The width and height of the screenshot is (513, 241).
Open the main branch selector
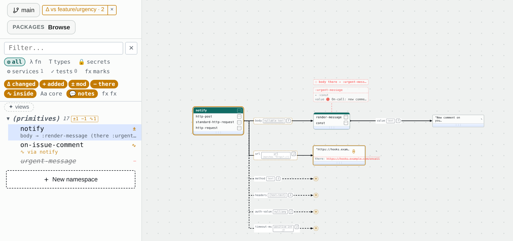24,10
